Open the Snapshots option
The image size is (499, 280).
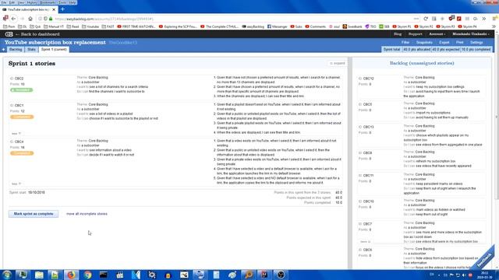[424, 42]
